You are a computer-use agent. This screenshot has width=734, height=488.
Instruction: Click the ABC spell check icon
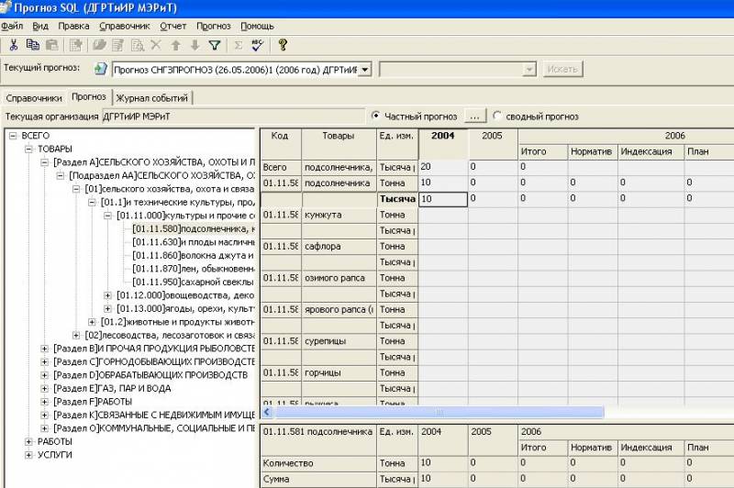[258, 45]
